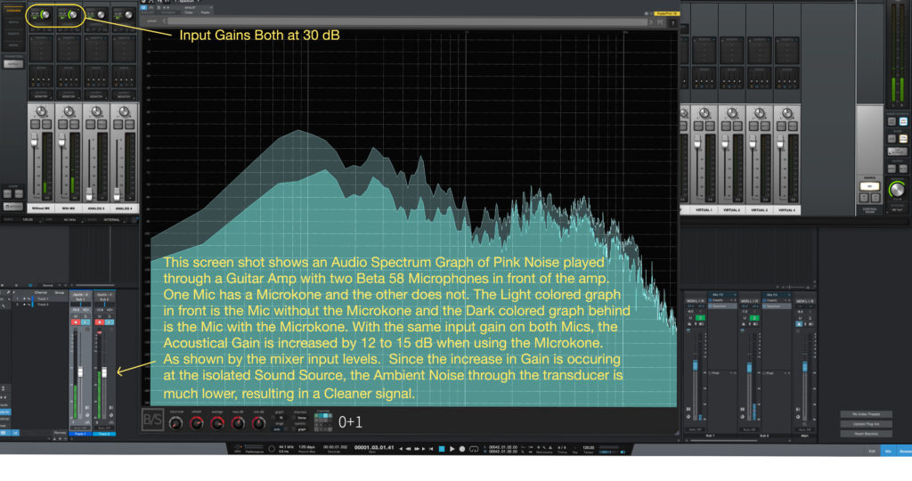Select the ANALOG 4 channel name label

[124, 208]
